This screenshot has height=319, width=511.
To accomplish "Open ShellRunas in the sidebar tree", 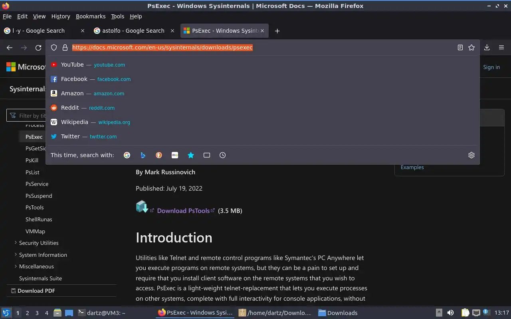I will pyautogui.click(x=39, y=219).
